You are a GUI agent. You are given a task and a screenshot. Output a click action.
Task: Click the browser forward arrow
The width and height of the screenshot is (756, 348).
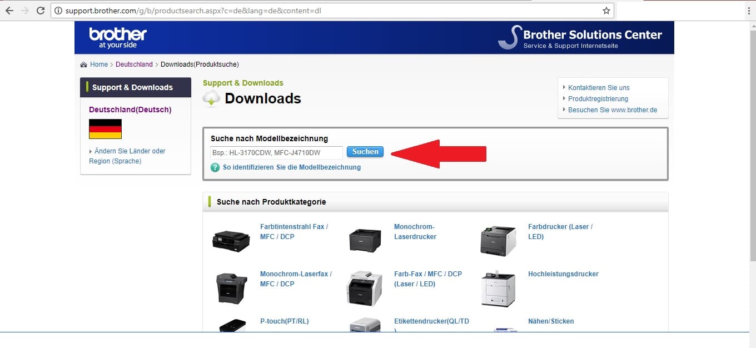click(x=24, y=11)
